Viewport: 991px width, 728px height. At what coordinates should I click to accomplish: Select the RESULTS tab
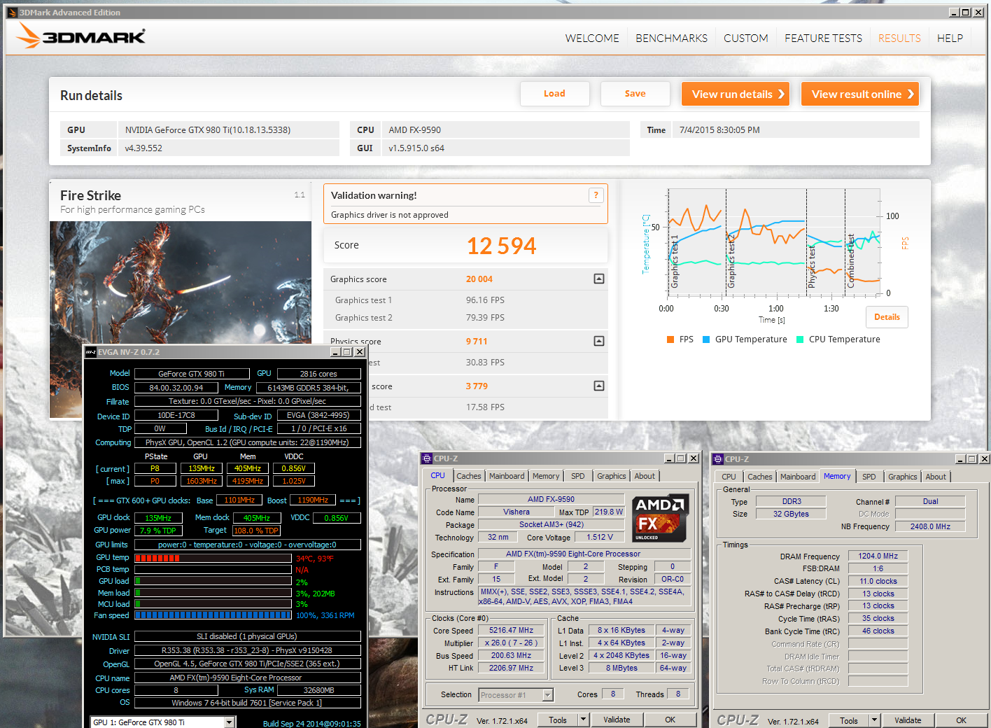899,38
